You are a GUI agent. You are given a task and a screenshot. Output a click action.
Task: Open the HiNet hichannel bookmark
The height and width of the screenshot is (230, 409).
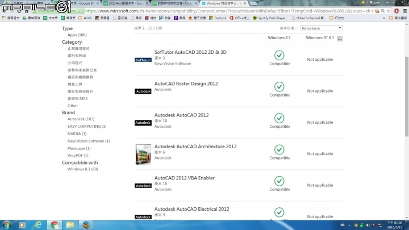pyautogui.click(x=309, y=18)
